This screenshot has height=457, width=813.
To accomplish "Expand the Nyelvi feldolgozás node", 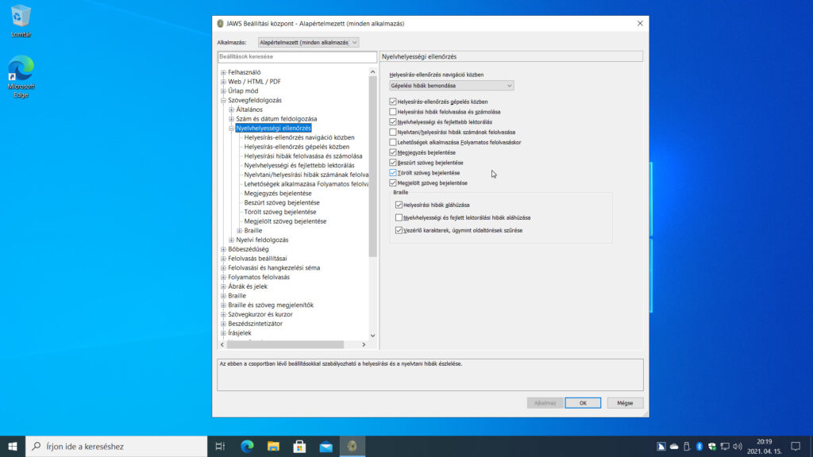I will (x=232, y=240).
